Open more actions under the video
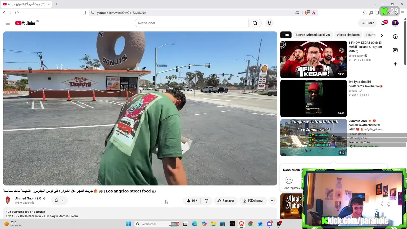Screen dimensions: 407x229 click(x=273, y=201)
